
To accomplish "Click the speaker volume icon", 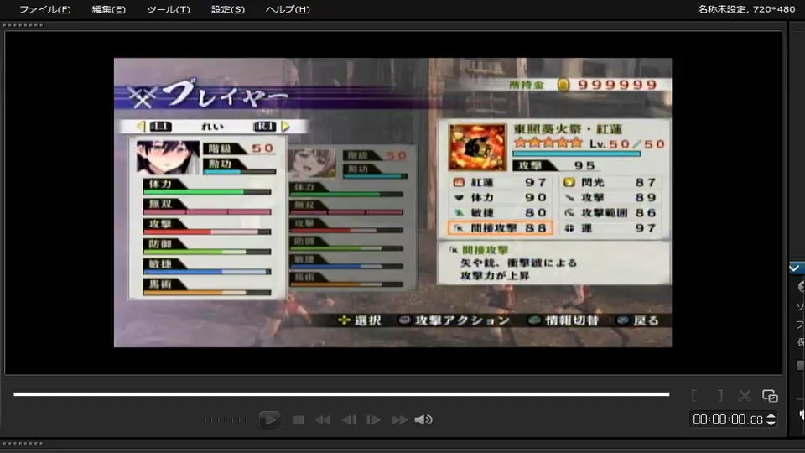I will (x=423, y=420).
